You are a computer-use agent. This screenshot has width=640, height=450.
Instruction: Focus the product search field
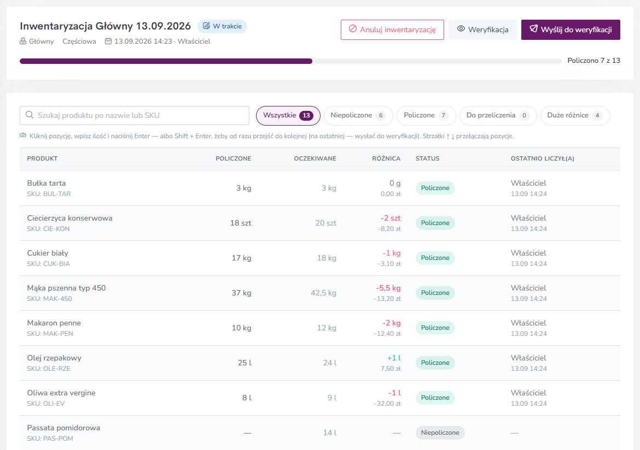[134, 115]
